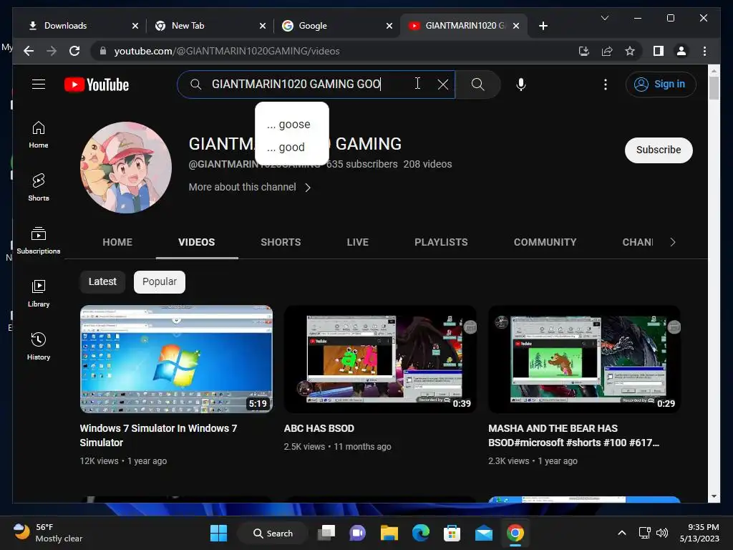Open Shorts in the sidebar
Image resolution: width=733 pixels, height=550 pixels.
tap(39, 188)
